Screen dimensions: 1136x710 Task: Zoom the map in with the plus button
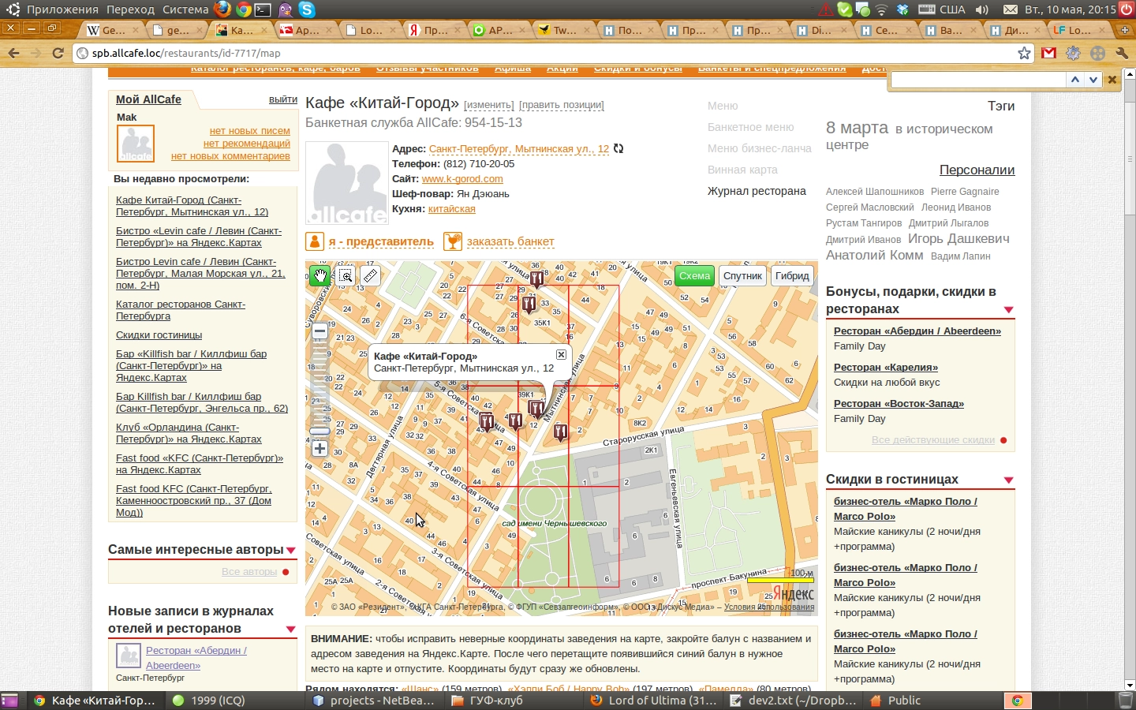(319, 449)
